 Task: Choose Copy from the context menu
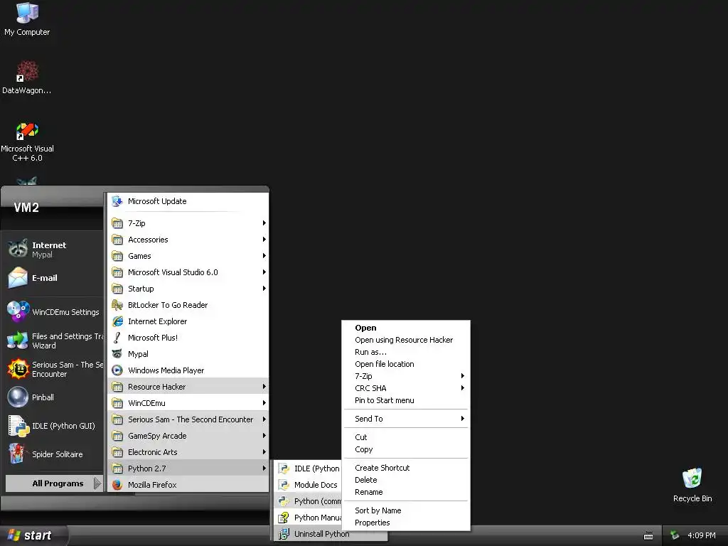(406, 449)
